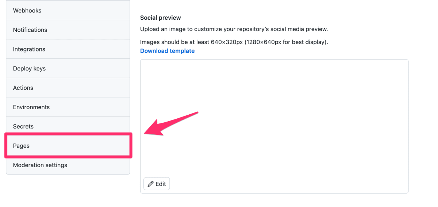The image size is (438, 207).
Task: Select Secrets in the settings sidebar
Action: click(68, 126)
